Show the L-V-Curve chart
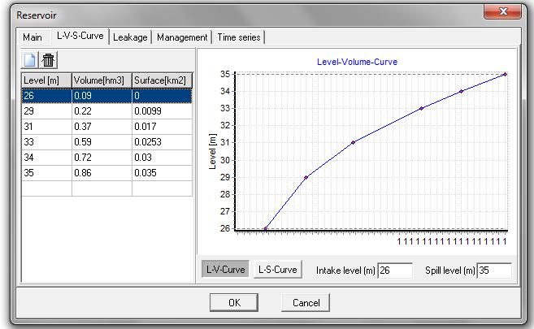 coord(225,270)
